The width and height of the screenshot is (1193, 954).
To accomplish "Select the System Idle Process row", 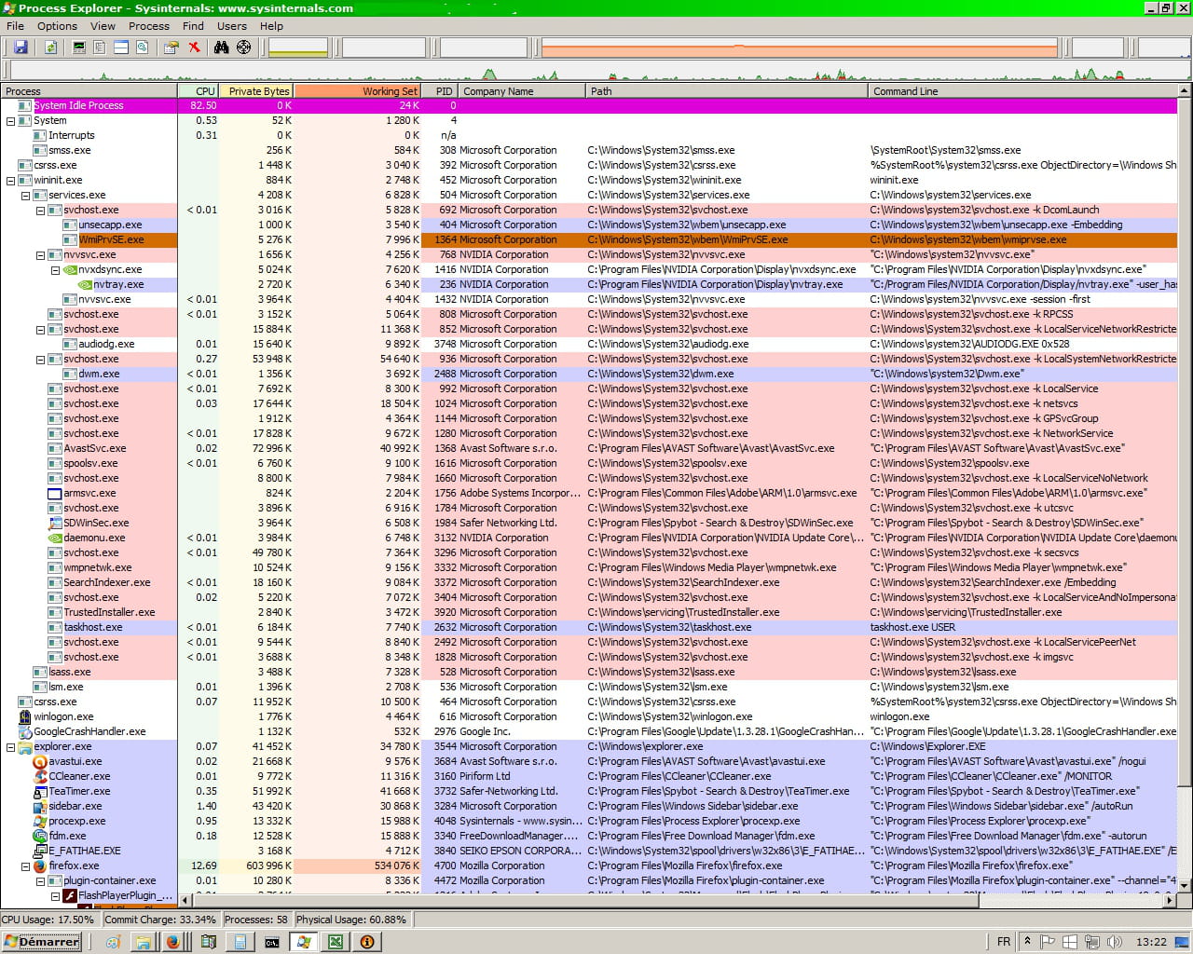I will [589, 105].
